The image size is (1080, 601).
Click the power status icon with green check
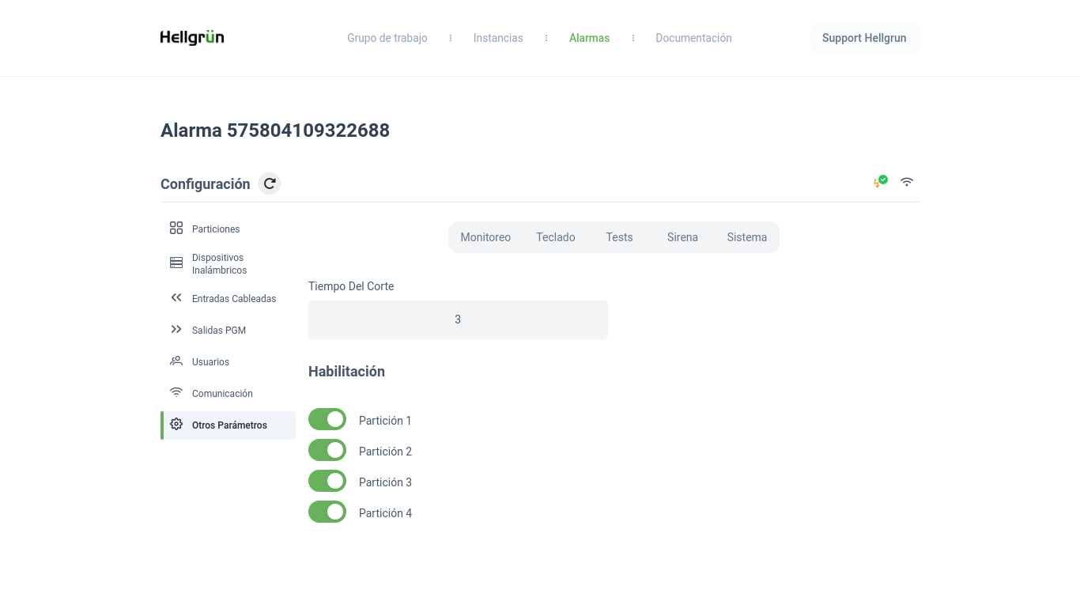tap(880, 182)
